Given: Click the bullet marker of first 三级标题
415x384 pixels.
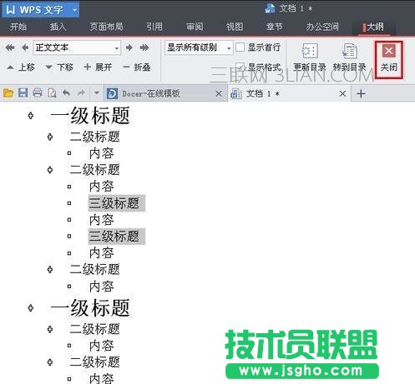Looking at the screenshot, I should pos(69,203).
